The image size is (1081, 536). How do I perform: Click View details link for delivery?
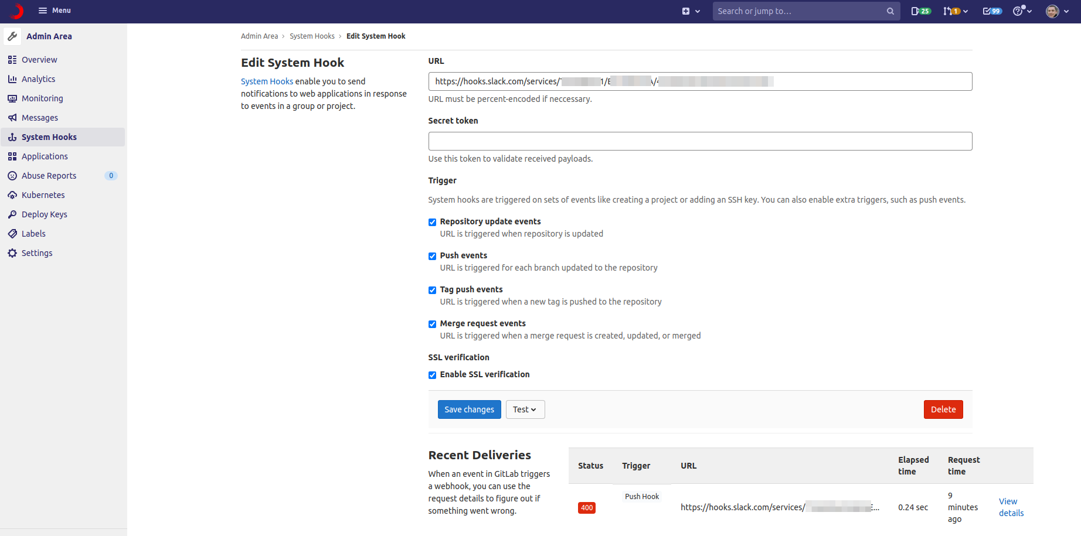1011,507
